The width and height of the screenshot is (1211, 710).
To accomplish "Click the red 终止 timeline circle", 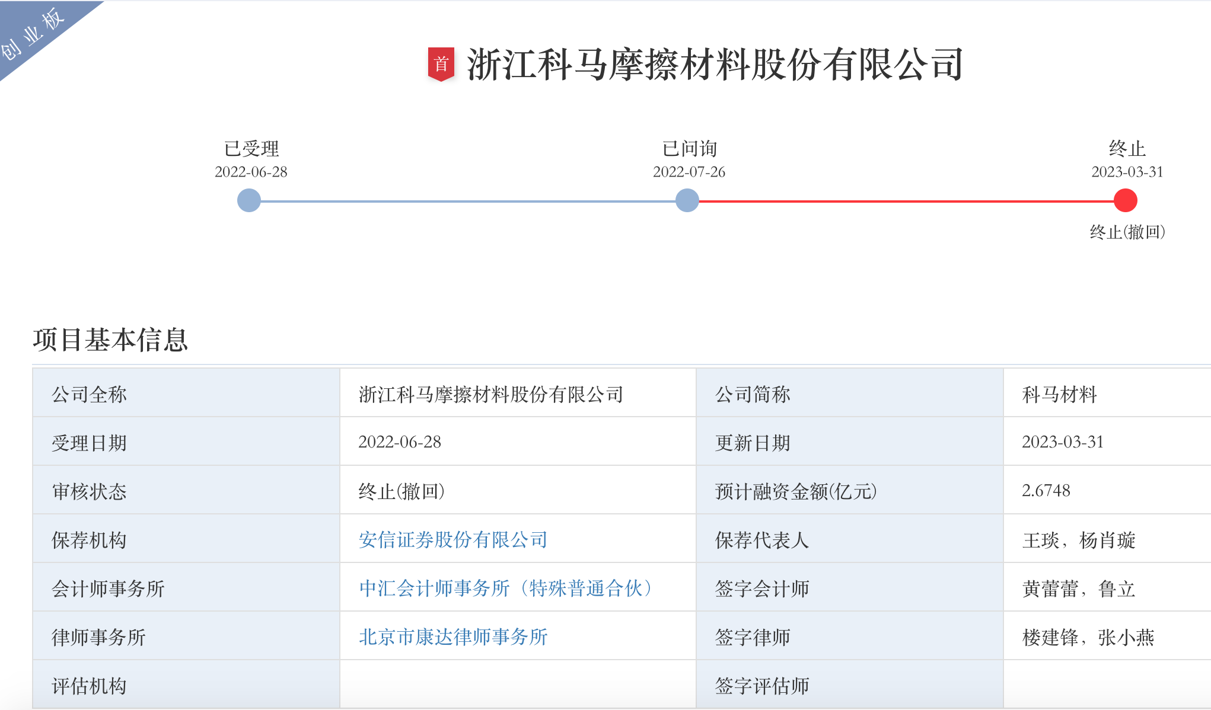I will tap(1125, 200).
